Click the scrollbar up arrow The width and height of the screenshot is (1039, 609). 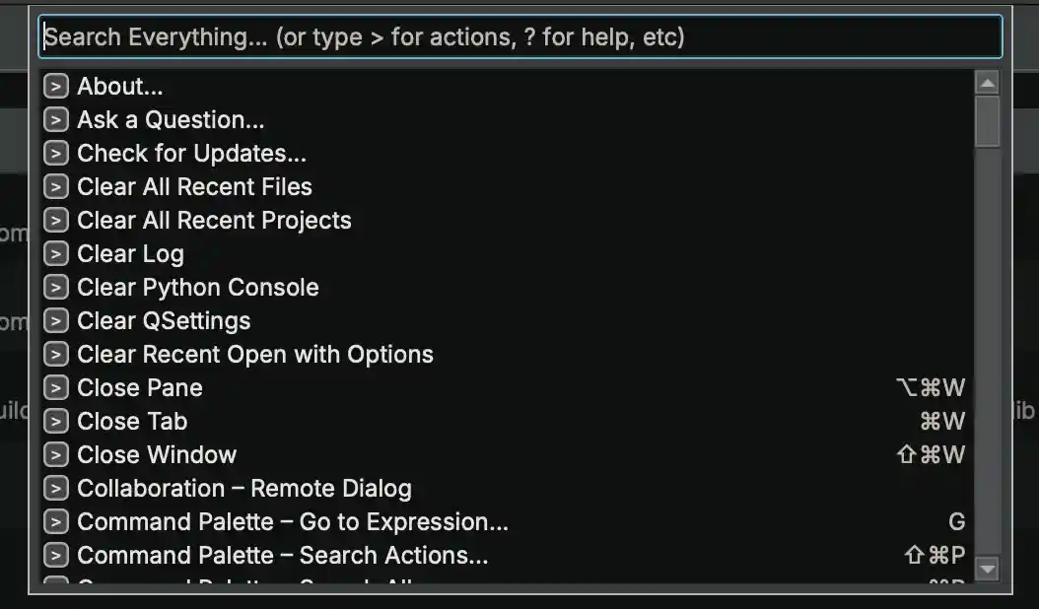[987, 83]
